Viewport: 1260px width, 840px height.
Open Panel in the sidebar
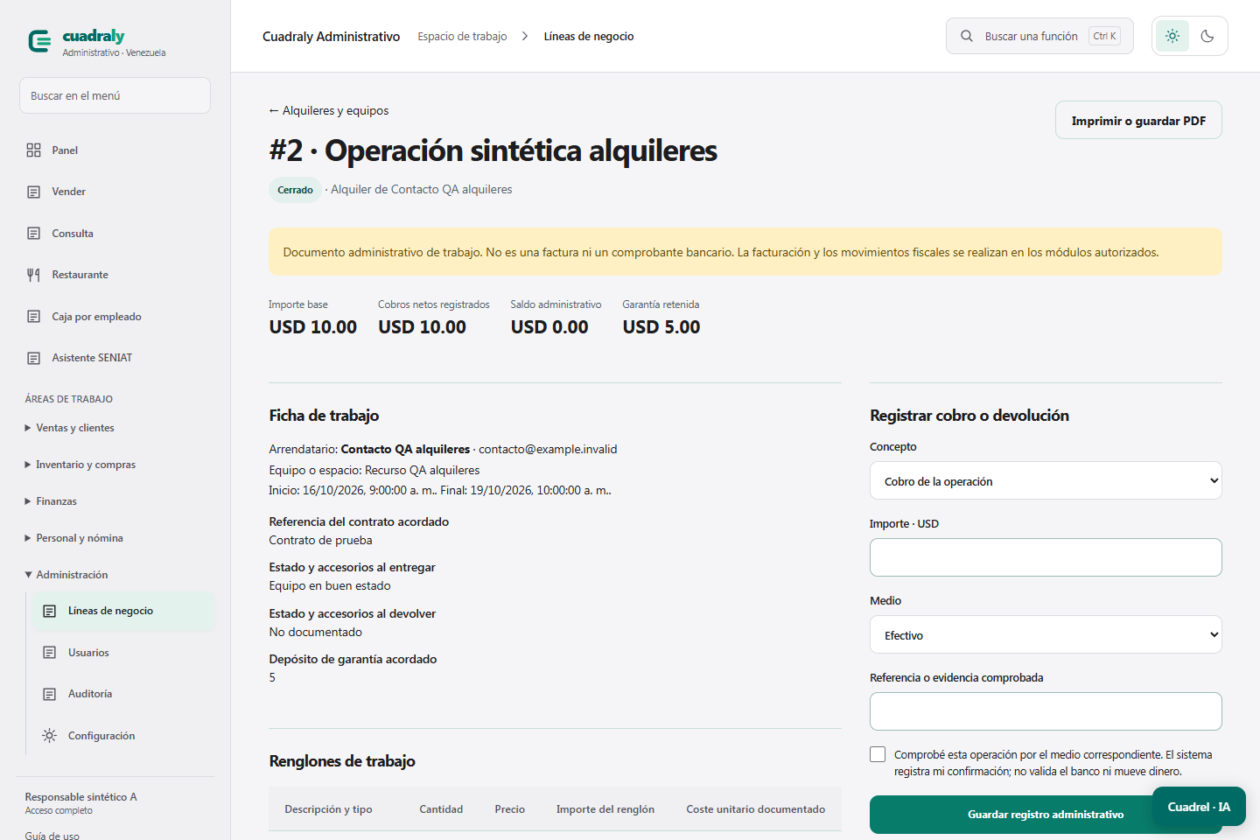[x=115, y=150]
